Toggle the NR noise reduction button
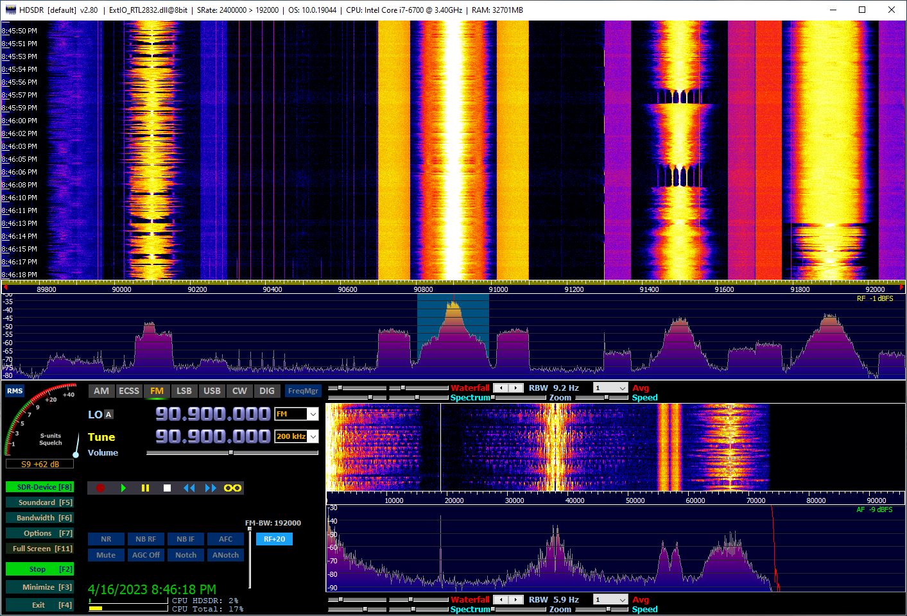The width and height of the screenshot is (907, 616). pyautogui.click(x=106, y=539)
